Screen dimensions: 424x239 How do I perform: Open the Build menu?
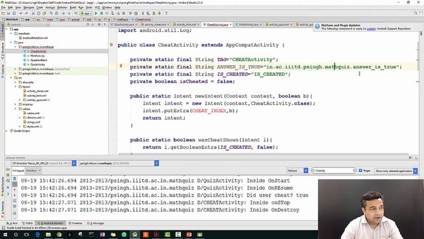73,7
